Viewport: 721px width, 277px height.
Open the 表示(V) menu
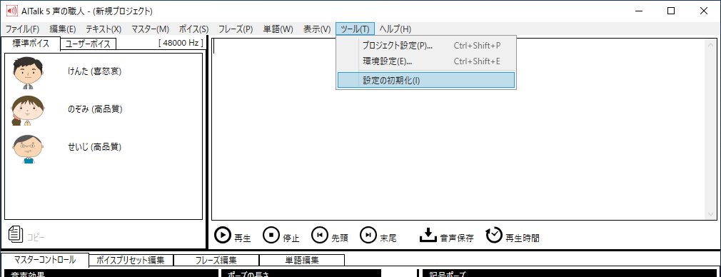click(317, 29)
